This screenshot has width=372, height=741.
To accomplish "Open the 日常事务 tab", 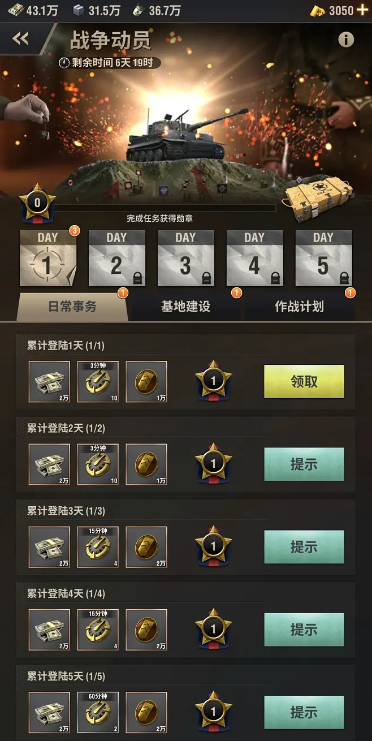I will (x=72, y=307).
